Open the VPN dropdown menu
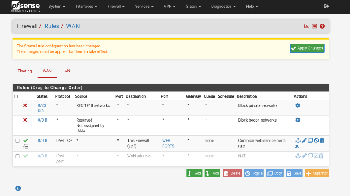The height and width of the screenshot is (196, 350). [x=169, y=7]
